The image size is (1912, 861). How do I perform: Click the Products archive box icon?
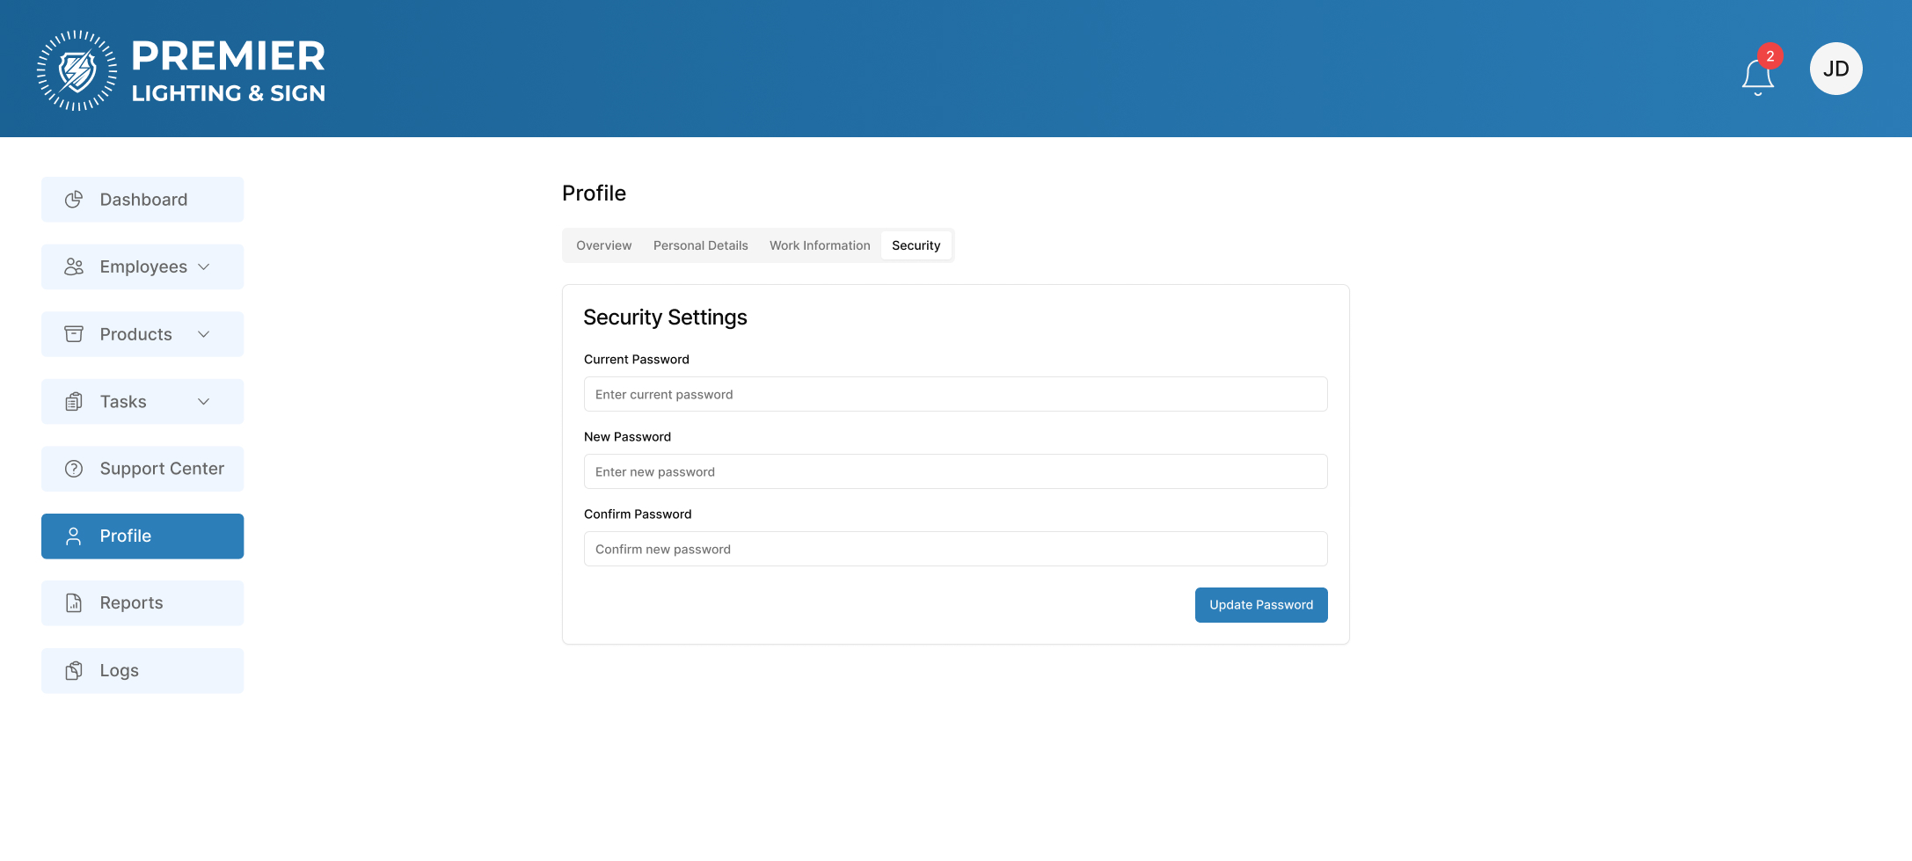tap(74, 334)
